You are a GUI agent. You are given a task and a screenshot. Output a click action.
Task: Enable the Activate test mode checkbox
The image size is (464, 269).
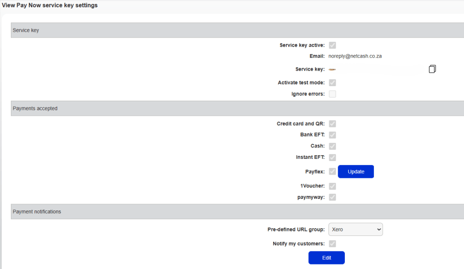tap(333, 83)
